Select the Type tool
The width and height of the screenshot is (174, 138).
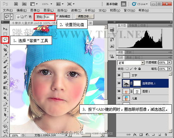coord(5,109)
